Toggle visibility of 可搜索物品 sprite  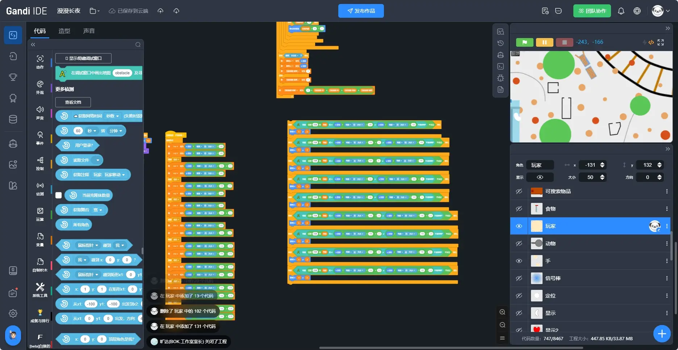[x=519, y=191]
